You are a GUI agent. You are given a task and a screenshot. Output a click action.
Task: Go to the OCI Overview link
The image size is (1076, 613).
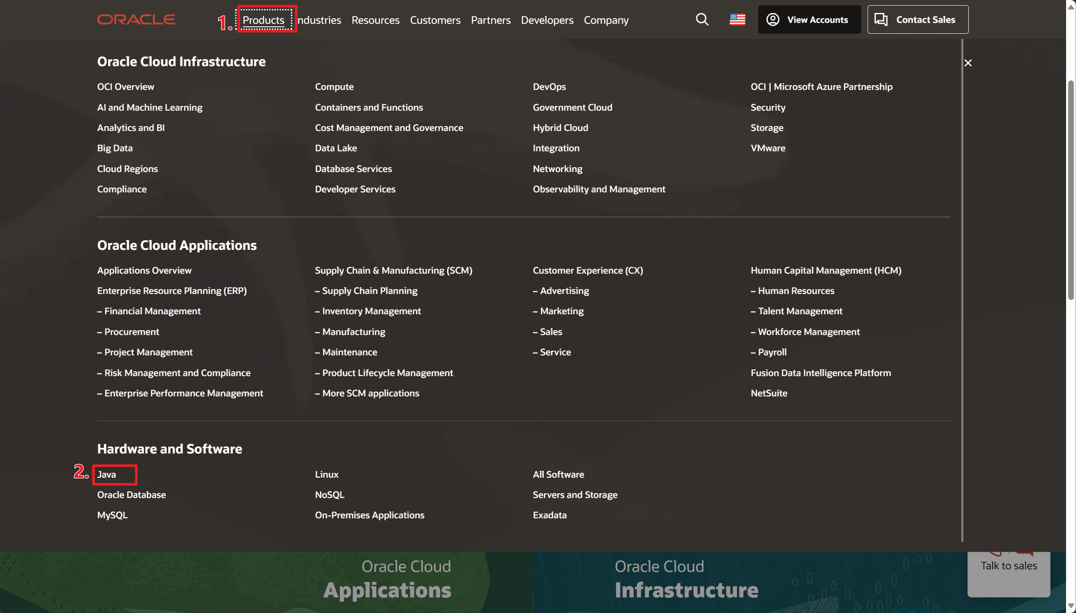125,86
